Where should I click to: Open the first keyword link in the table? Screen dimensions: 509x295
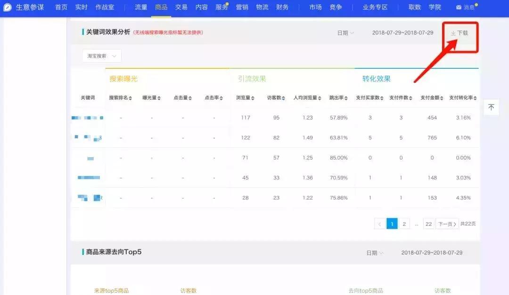[x=87, y=117]
